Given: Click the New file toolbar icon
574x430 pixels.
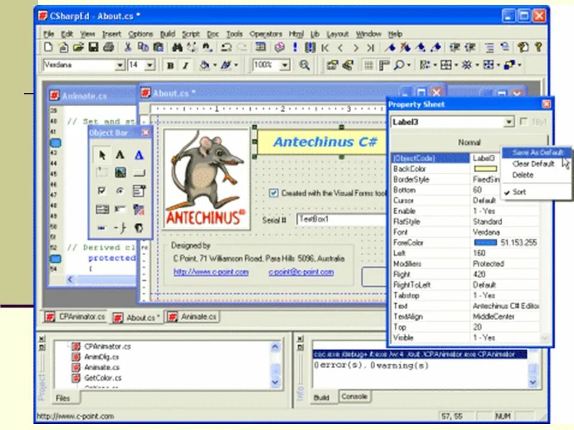Looking at the screenshot, I should tap(48, 47).
